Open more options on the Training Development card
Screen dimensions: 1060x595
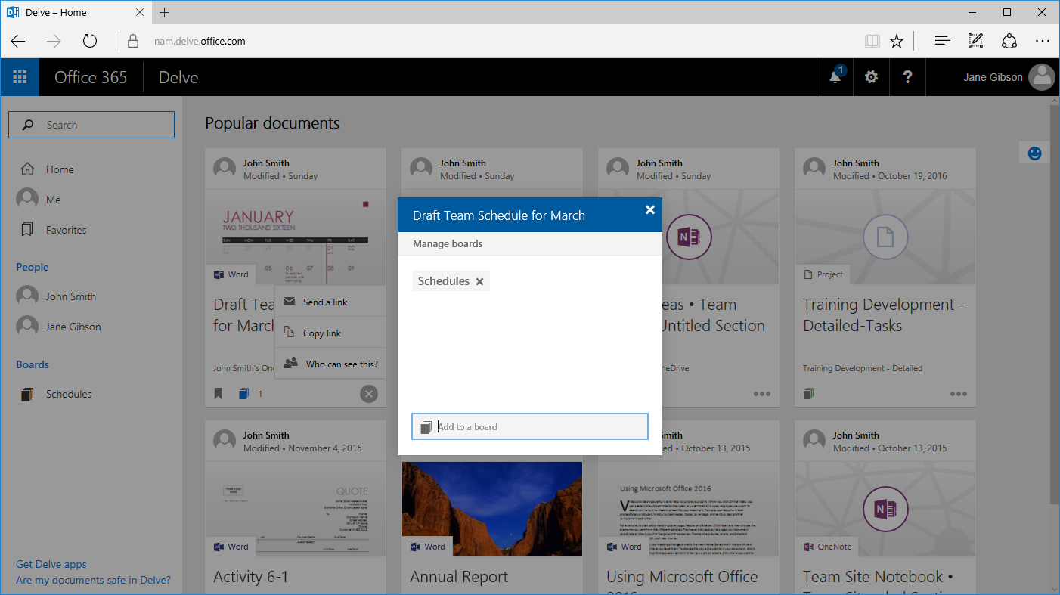pos(959,394)
